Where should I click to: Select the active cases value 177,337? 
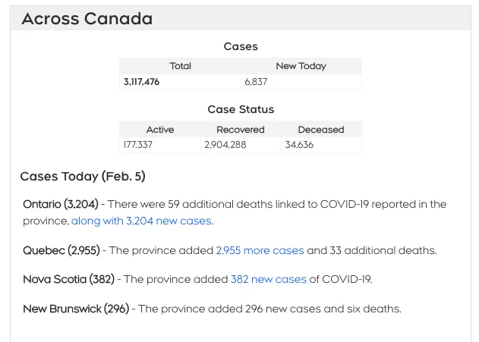(x=137, y=145)
